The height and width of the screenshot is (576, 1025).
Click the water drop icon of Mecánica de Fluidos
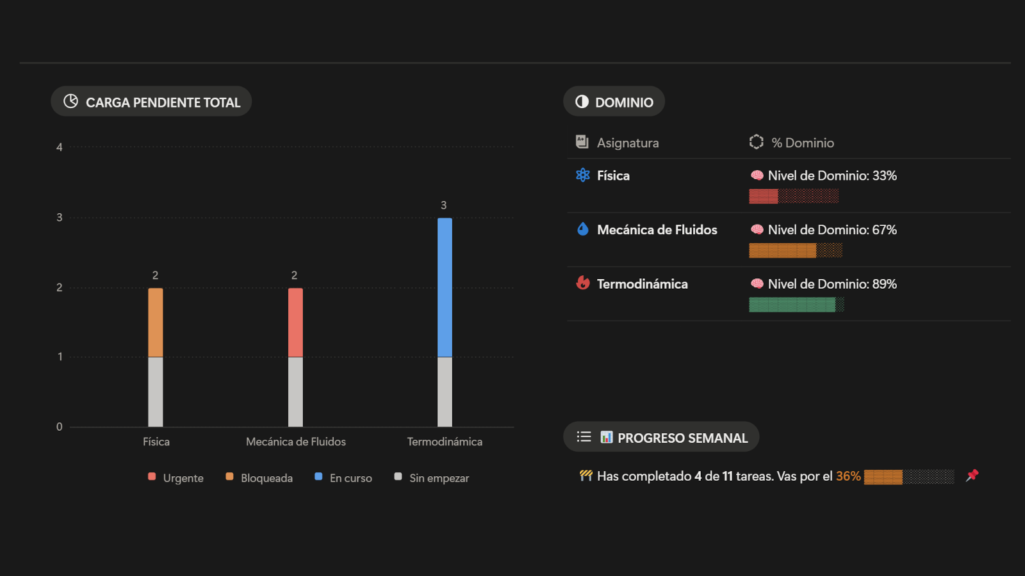[583, 229]
